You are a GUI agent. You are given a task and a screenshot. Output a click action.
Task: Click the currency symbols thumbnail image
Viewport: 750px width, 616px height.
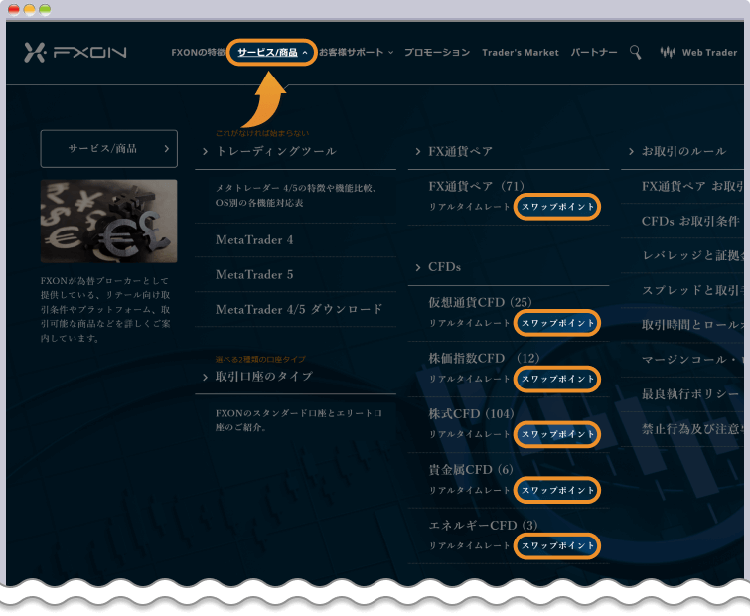(x=109, y=221)
